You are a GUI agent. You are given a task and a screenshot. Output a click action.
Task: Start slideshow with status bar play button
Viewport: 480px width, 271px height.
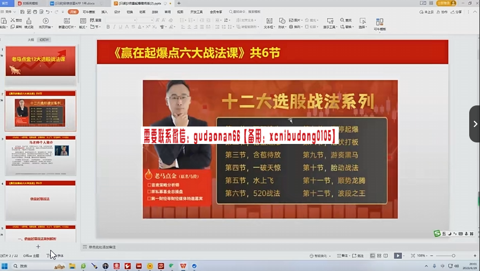pyautogui.click(x=398, y=256)
